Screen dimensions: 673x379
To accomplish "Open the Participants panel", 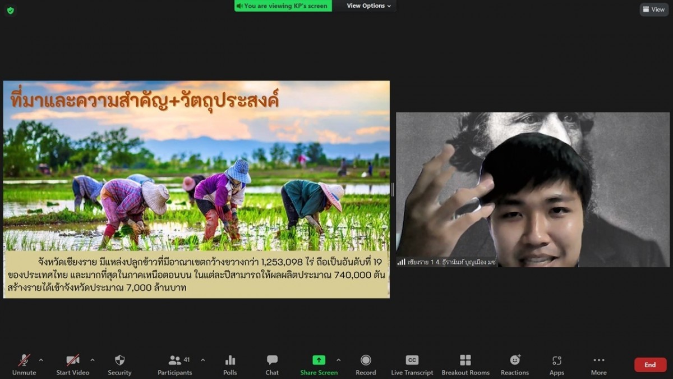I will tap(175, 365).
